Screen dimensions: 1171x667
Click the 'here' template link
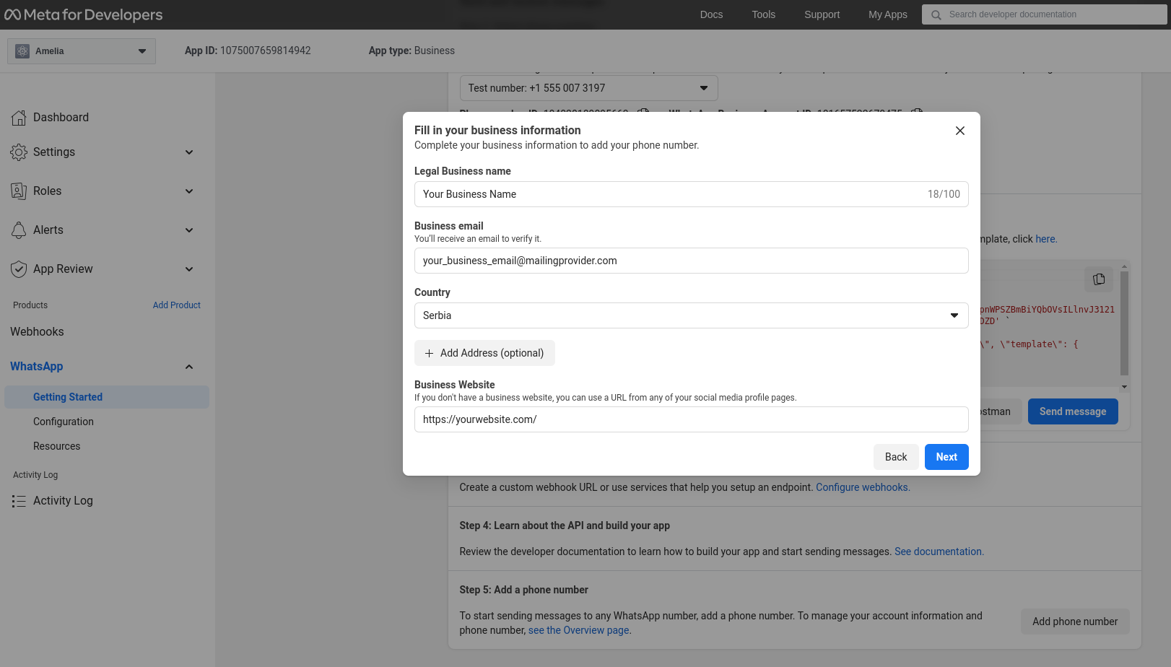[1045, 239]
